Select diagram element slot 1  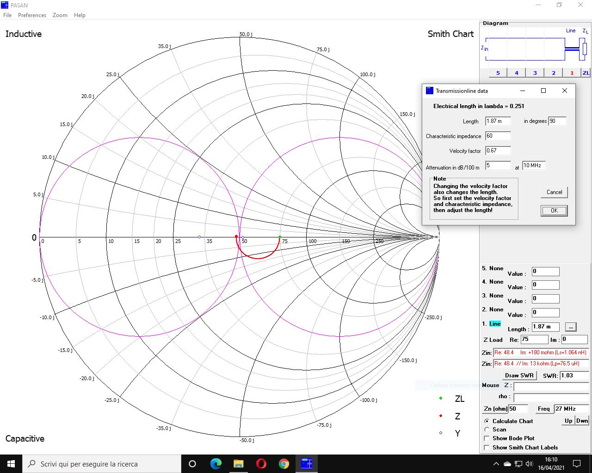click(572, 73)
